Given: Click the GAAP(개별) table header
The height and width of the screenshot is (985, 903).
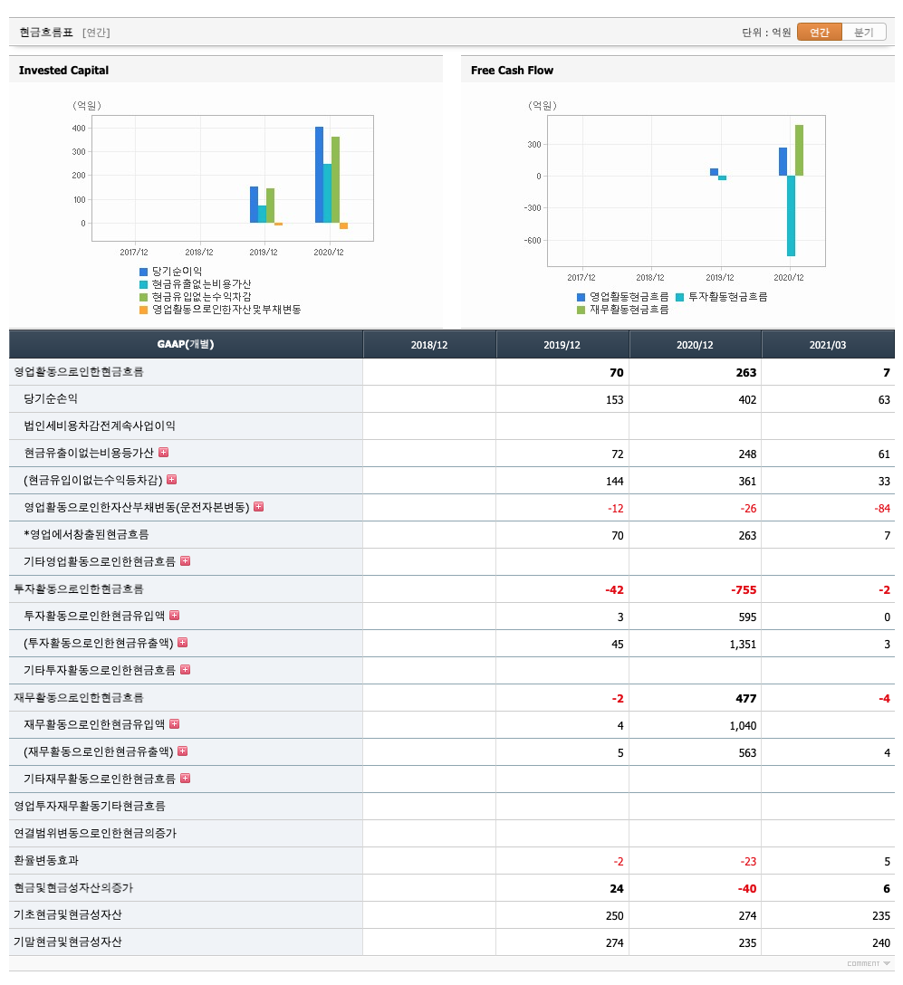Looking at the screenshot, I should [x=186, y=344].
